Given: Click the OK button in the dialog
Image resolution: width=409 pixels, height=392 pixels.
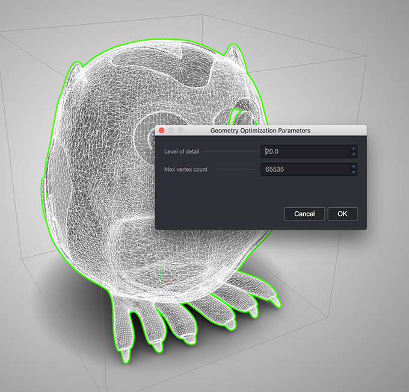Looking at the screenshot, I should (x=342, y=214).
